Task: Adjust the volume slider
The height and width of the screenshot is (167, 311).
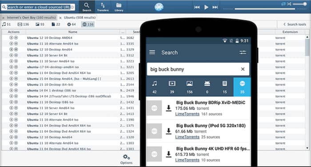Action: coord(300,4)
